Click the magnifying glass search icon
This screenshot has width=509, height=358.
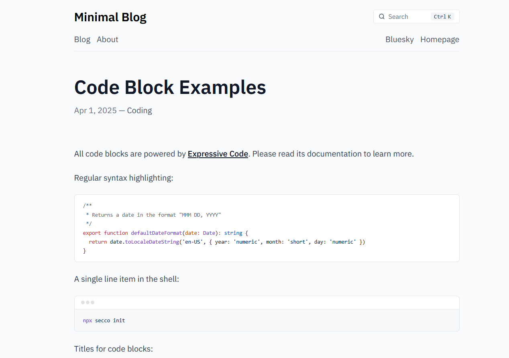click(x=382, y=16)
